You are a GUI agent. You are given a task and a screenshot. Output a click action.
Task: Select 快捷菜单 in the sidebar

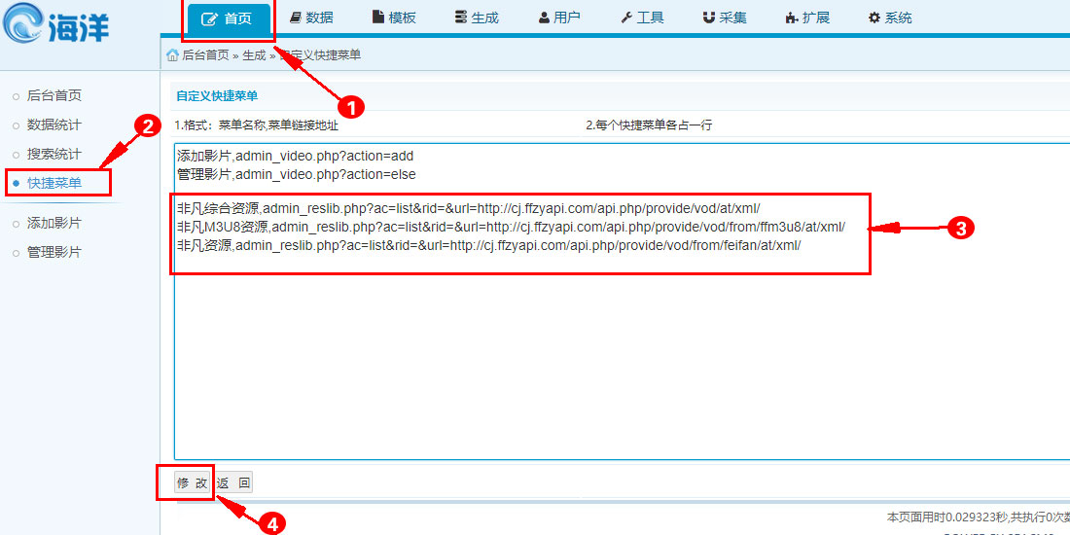point(54,183)
